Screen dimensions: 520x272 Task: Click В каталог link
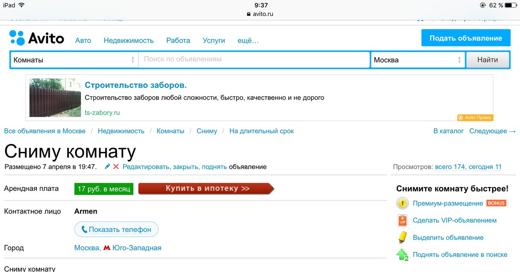[448, 131]
